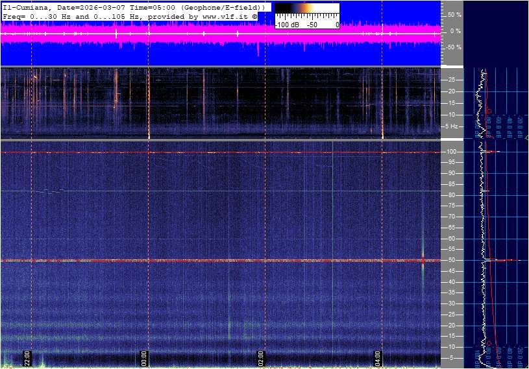Jump to the 02:00 time marker
Screen dimensions: 529x369
point(260,358)
